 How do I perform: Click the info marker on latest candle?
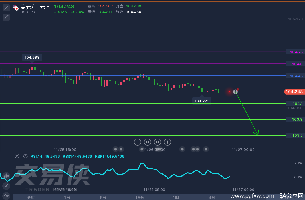pos(235,92)
